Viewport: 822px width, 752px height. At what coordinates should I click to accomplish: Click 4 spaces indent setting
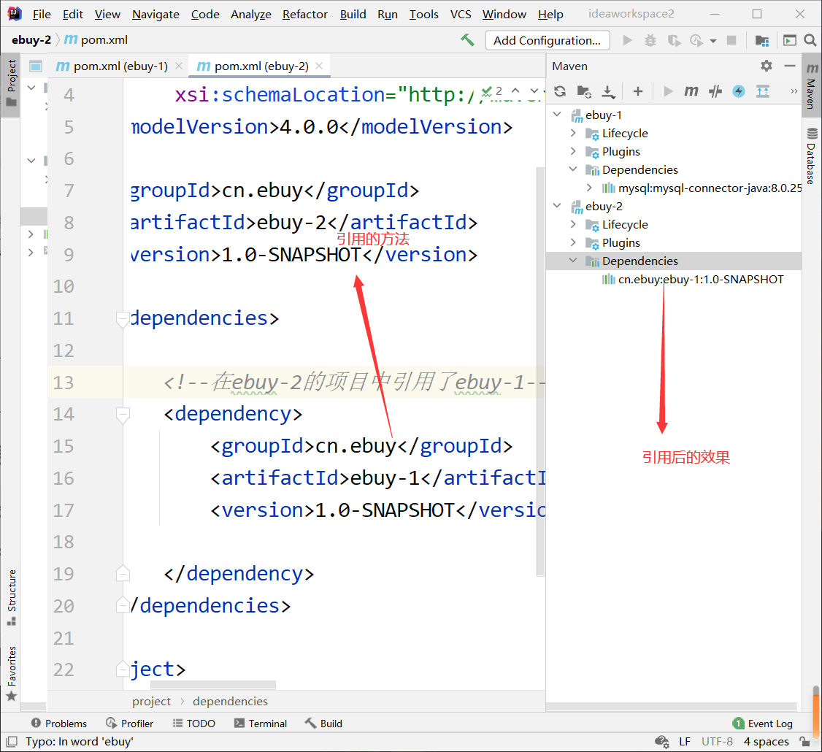[766, 742]
